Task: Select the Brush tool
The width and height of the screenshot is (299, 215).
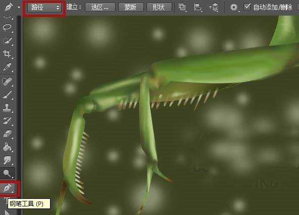Action: coord(7,95)
